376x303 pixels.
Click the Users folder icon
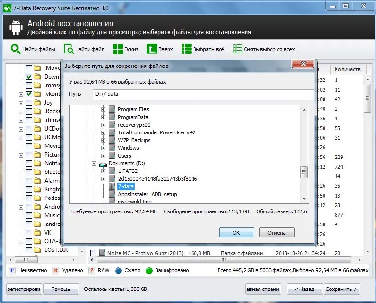click(x=112, y=156)
